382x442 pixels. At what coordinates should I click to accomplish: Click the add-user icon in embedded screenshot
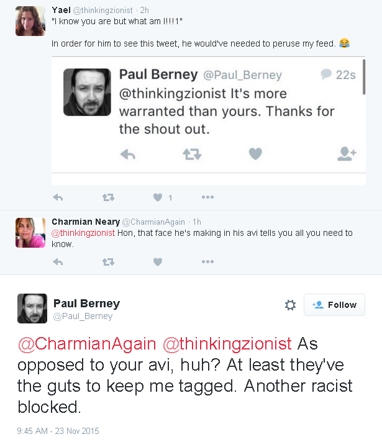point(346,155)
